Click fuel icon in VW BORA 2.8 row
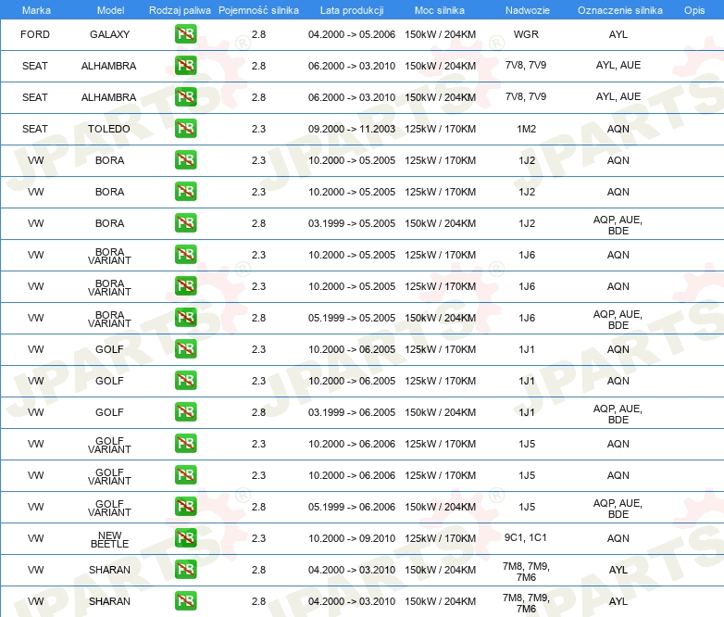Image resolution: width=724 pixels, height=617 pixels. pos(185,222)
